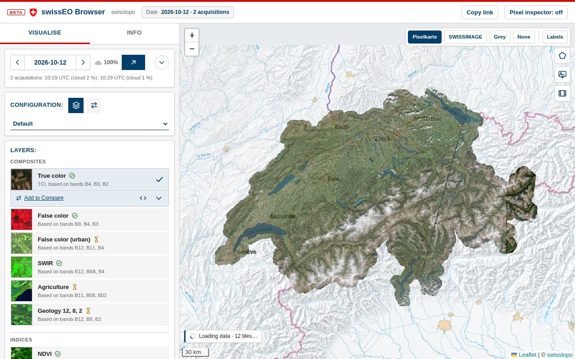Zoom in on the map
The image size is (575, 359).
(192, 35)
